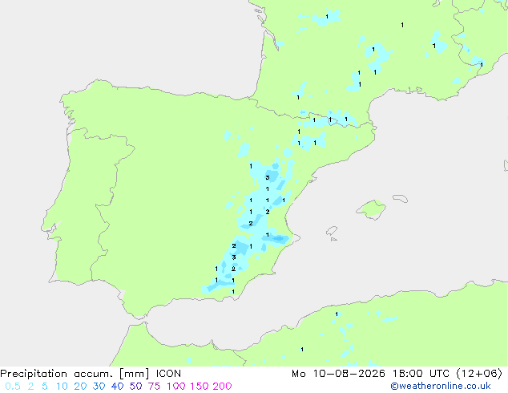Click the '18:00 UTC' time text
508x393 pixels.
pos(421,374)
